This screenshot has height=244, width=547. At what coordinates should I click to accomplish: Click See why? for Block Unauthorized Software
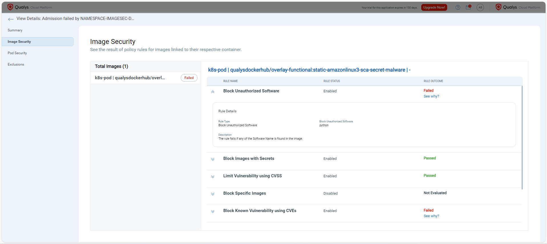click(x=431, y=96)
